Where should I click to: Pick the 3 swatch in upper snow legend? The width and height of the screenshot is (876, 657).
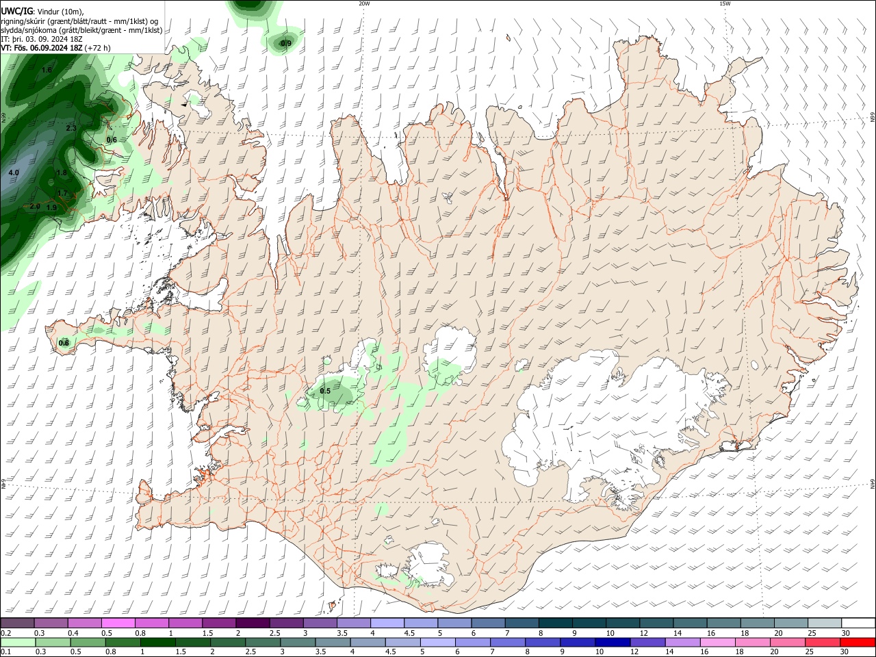[320, 623]
